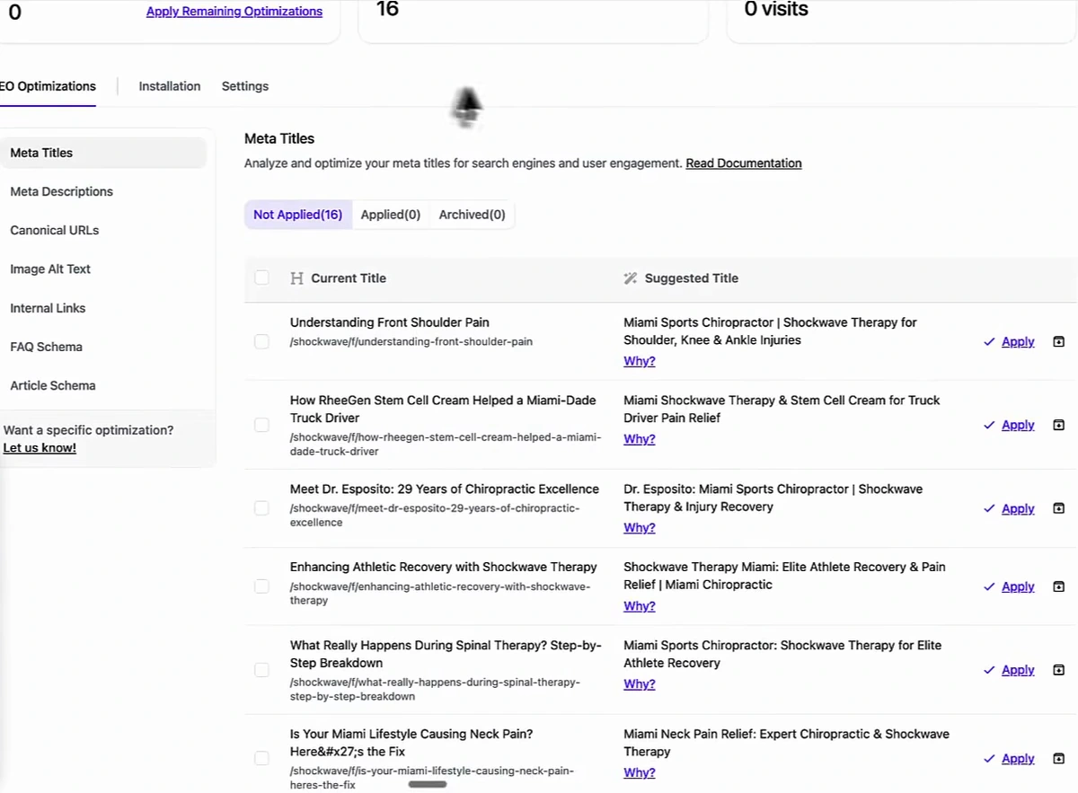Tick the Miami Lifestyle Neck Pain checkbox

[x=261, y=759]
